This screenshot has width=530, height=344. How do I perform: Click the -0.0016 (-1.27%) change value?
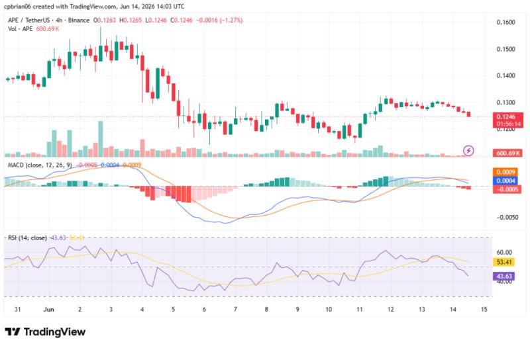point(219,21)
